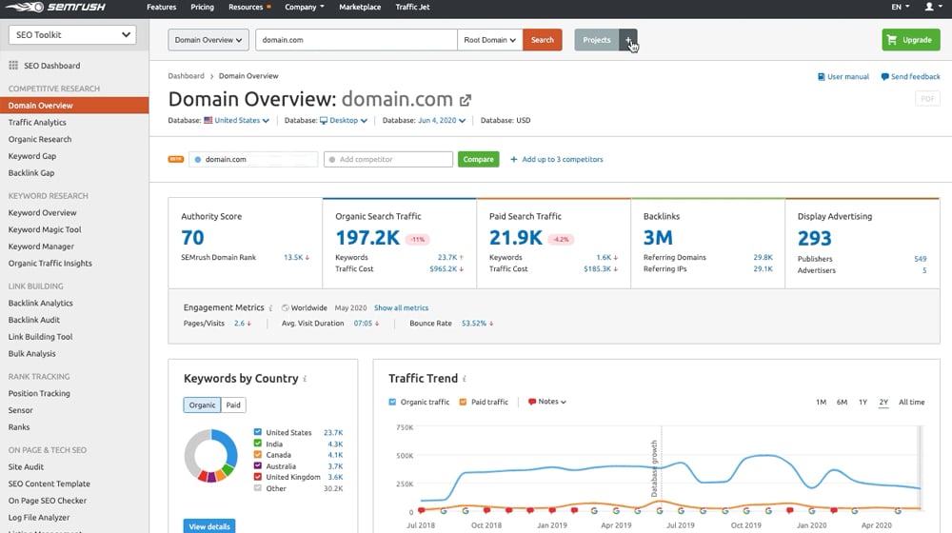Viewport: 952px width, 533px height.
Task: Click the BETA badge icon
Action: tap(175, 159)
